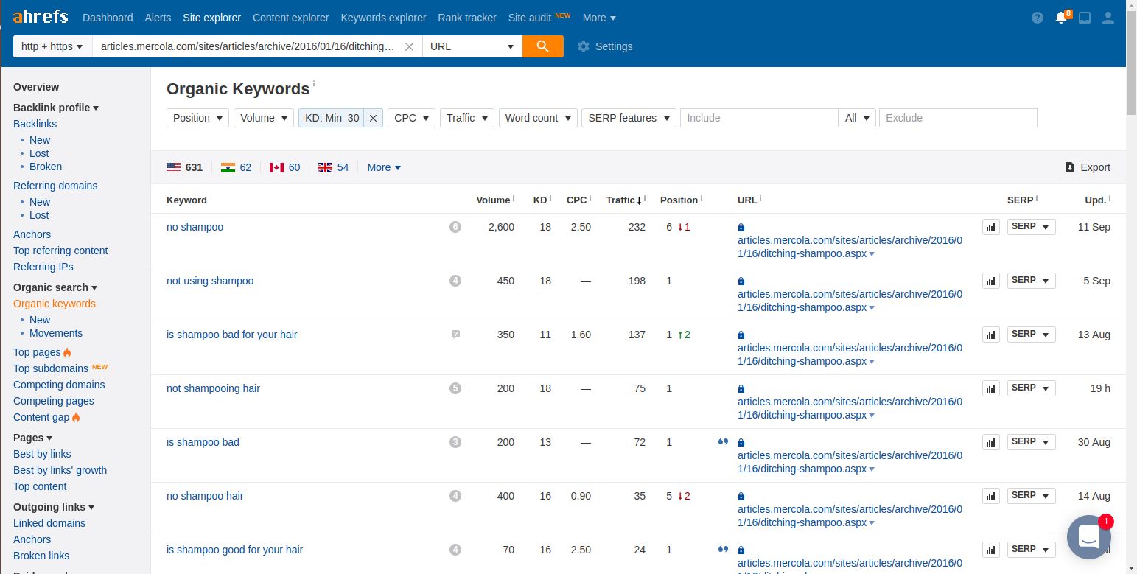Open Top pages in sidebar
This screenshot has height=574, width=1137.
[37, 352]
